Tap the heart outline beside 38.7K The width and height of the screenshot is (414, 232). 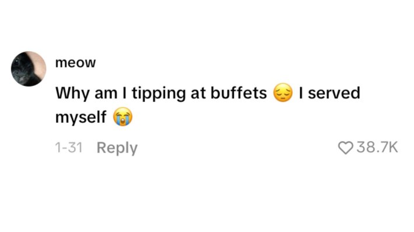tap(345, 148)
